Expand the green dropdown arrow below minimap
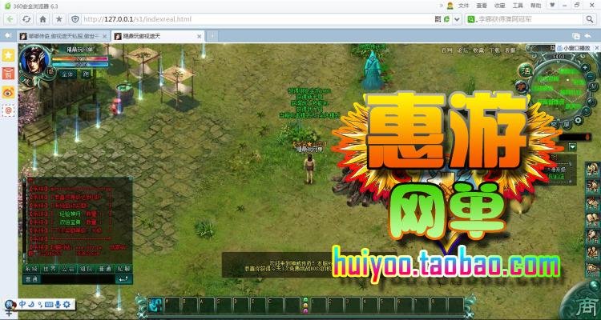 pos(573,146)
